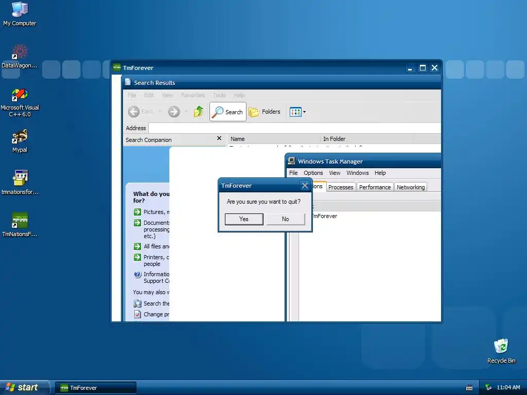Open Task Manager File menu
The height and width of the screenshot is (395, 527).
click(x=293, y=173)
